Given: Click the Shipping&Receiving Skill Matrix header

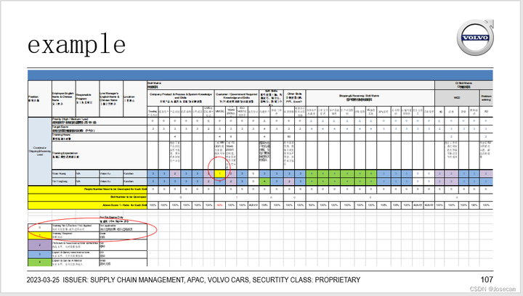Looking at the screenshot, I should click(370, 98).
